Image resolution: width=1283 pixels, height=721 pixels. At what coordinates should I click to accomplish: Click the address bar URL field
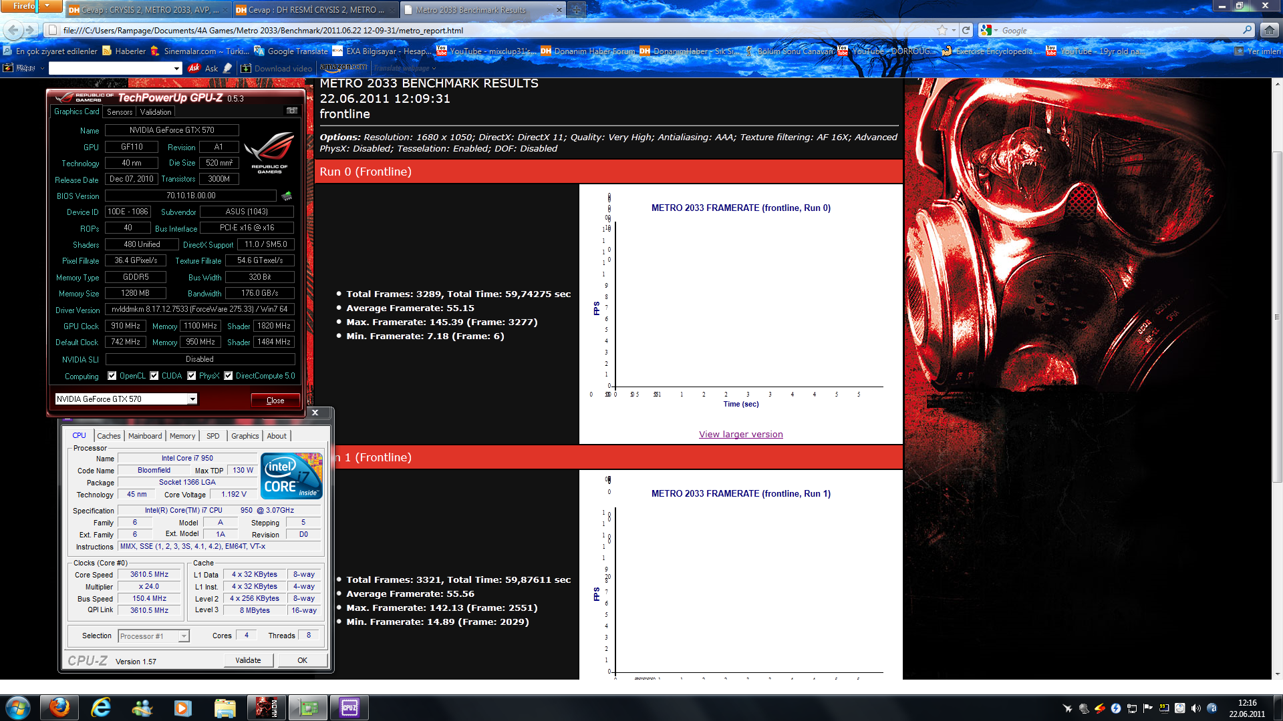coord(494,30)
